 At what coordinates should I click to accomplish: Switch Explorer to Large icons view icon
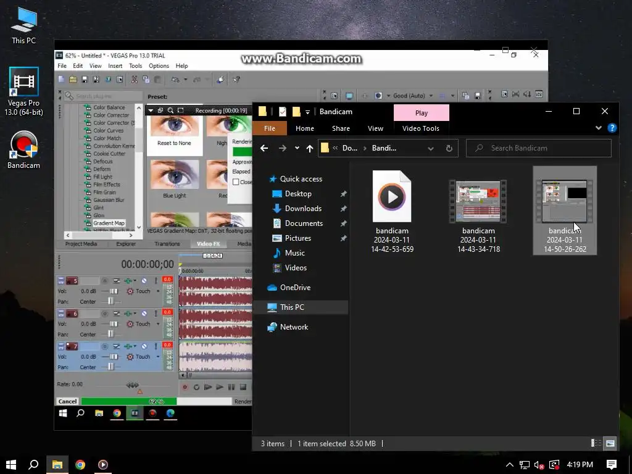click(610, 443)
